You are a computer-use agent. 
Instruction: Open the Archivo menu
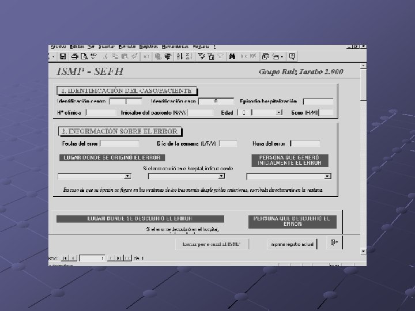point(58,47)
